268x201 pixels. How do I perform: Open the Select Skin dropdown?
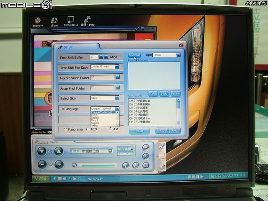[117, 98]
